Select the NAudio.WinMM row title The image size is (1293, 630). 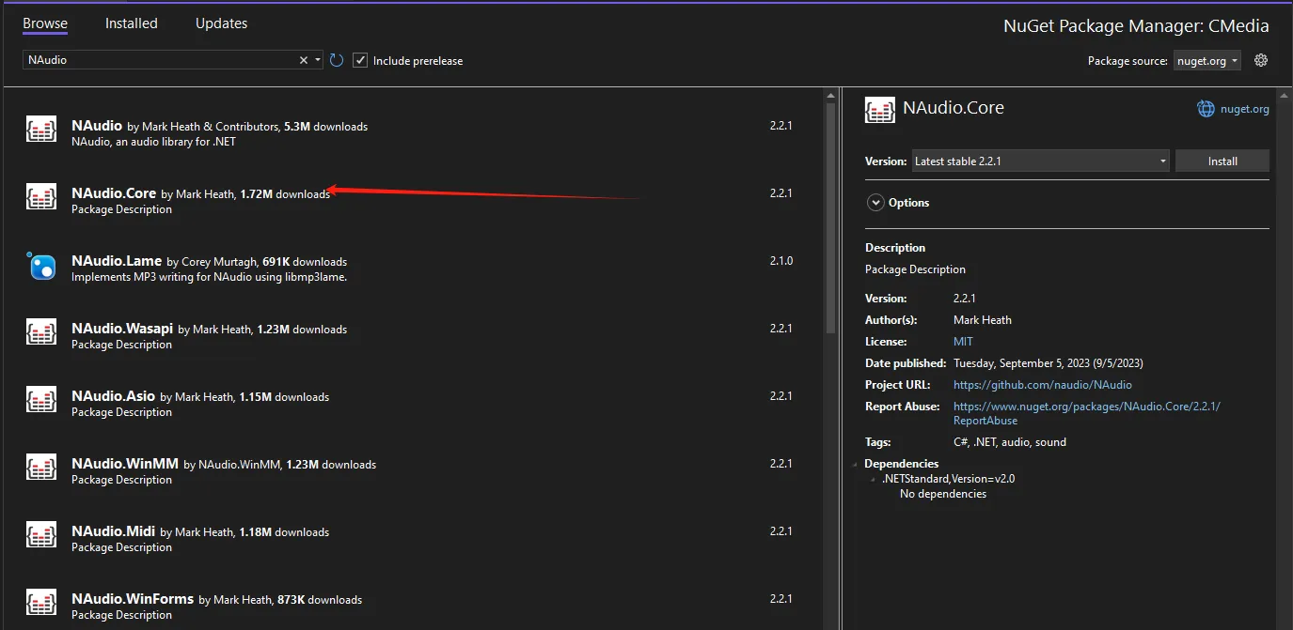[x=125, y=463]
